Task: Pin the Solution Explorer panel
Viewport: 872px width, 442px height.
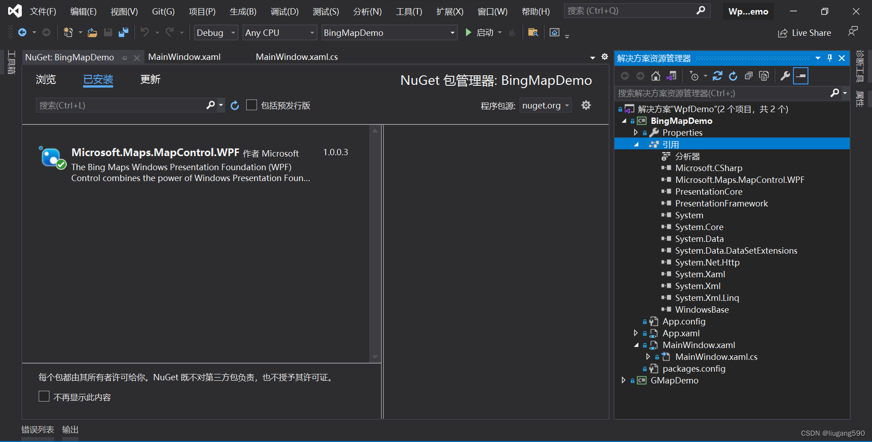Action: [x=830, y=58]
